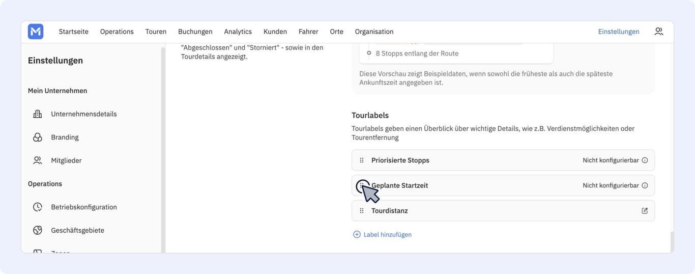The height and width of the screenshot is (274, 695).
Task: Click the Tourlabels heading
Action: point(370,116)
